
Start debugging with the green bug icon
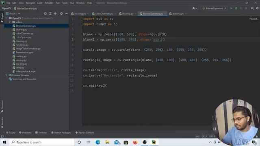[x=236, y=8]
